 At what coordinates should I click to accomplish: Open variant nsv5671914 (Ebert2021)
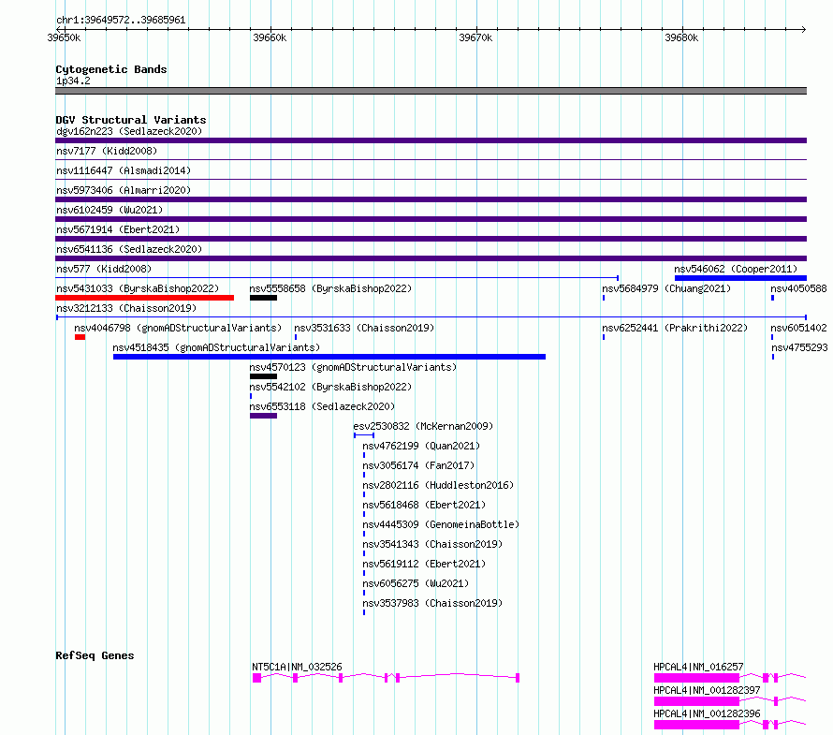(118, 229)
